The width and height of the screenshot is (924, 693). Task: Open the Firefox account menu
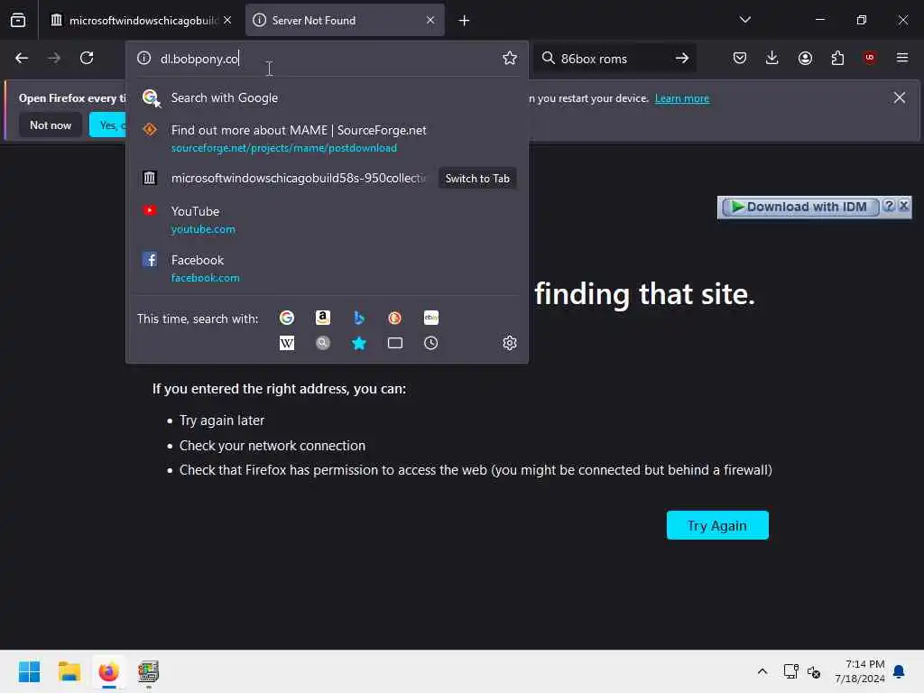(805, 58)
